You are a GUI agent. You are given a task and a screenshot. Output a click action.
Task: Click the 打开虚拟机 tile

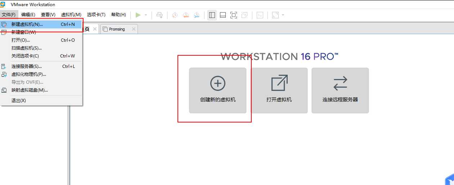pyautogui.click(x=279, y=91)
